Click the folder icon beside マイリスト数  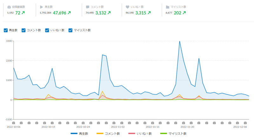coord(168,7)
